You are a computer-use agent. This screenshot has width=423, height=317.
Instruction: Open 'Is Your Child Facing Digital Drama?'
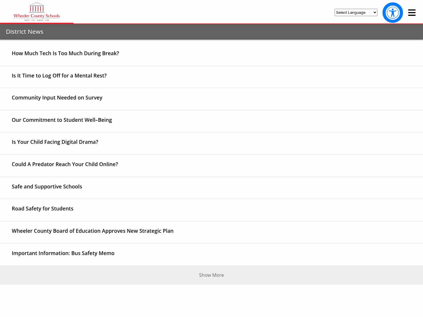[55, 142]
